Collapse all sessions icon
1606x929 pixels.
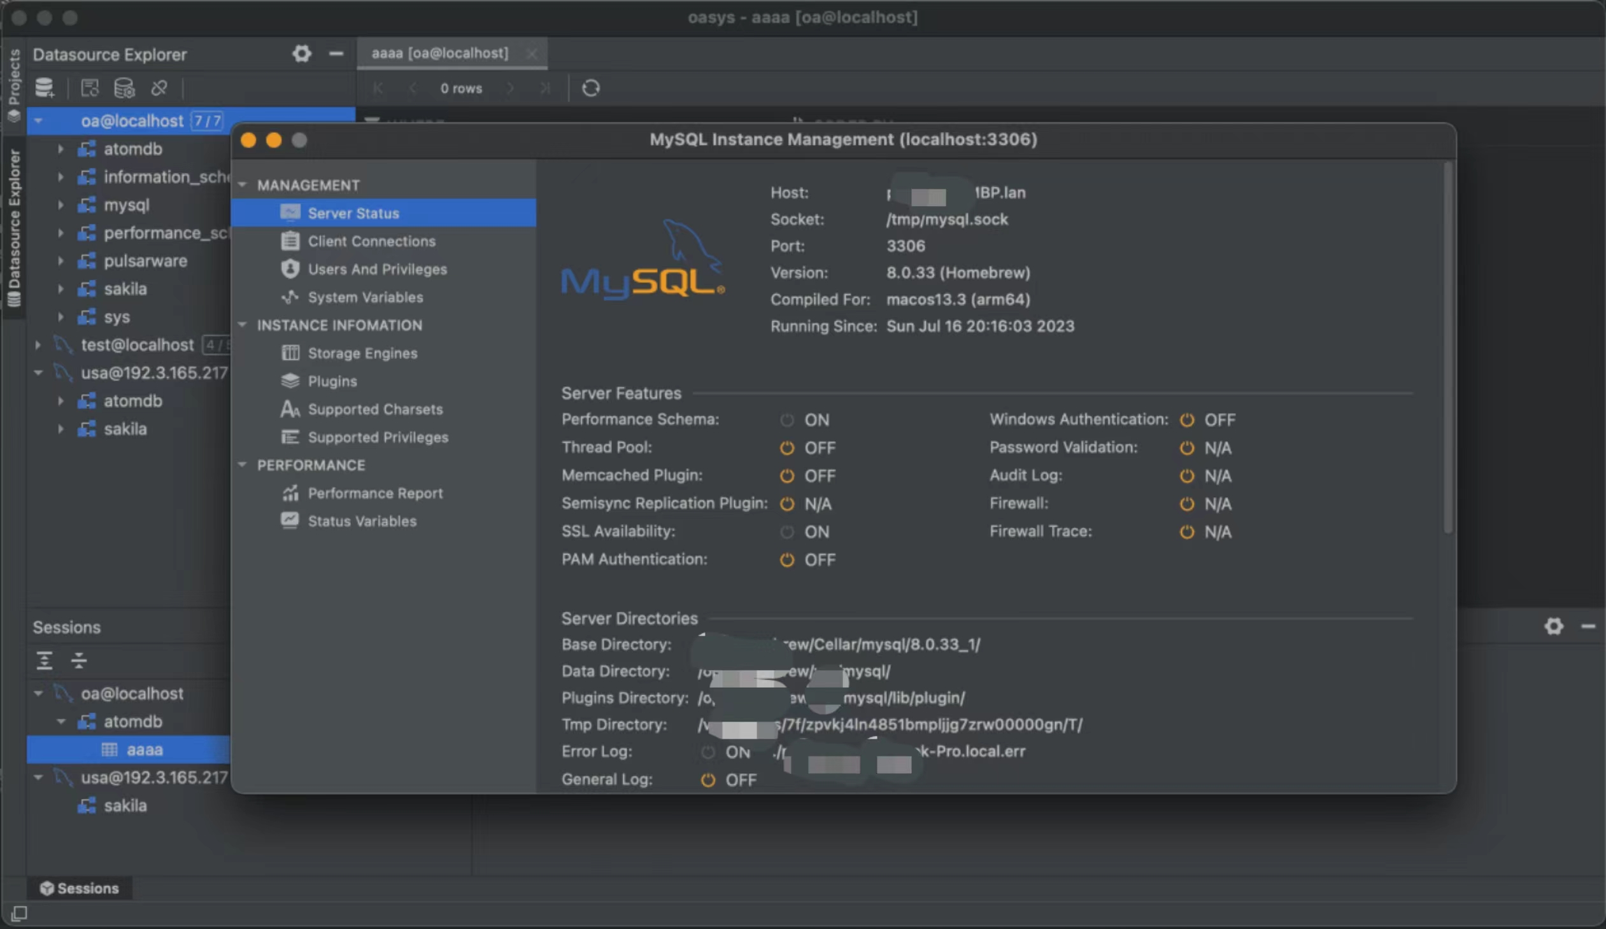[x=78, y=660]
